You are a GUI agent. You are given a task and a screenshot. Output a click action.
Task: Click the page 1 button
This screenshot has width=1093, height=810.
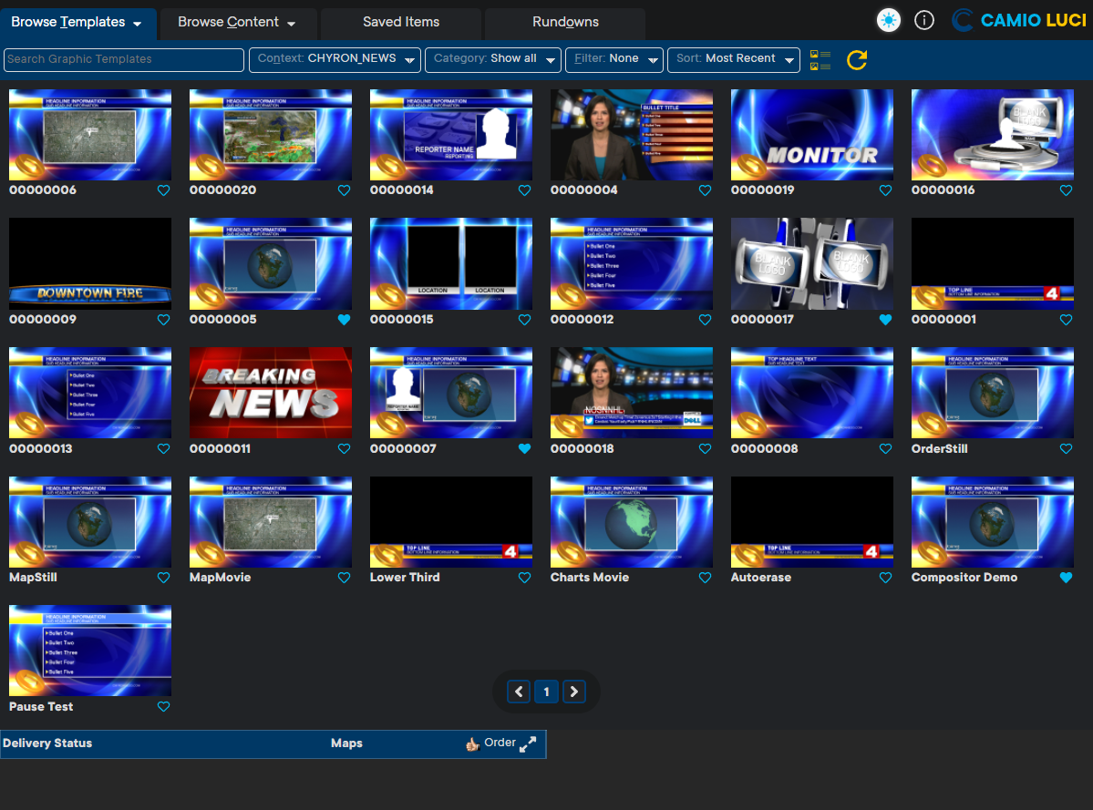tap(547, 692)
